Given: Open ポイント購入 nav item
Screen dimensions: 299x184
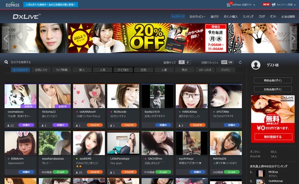Looking at the screenshot, I should pos(231,17).
